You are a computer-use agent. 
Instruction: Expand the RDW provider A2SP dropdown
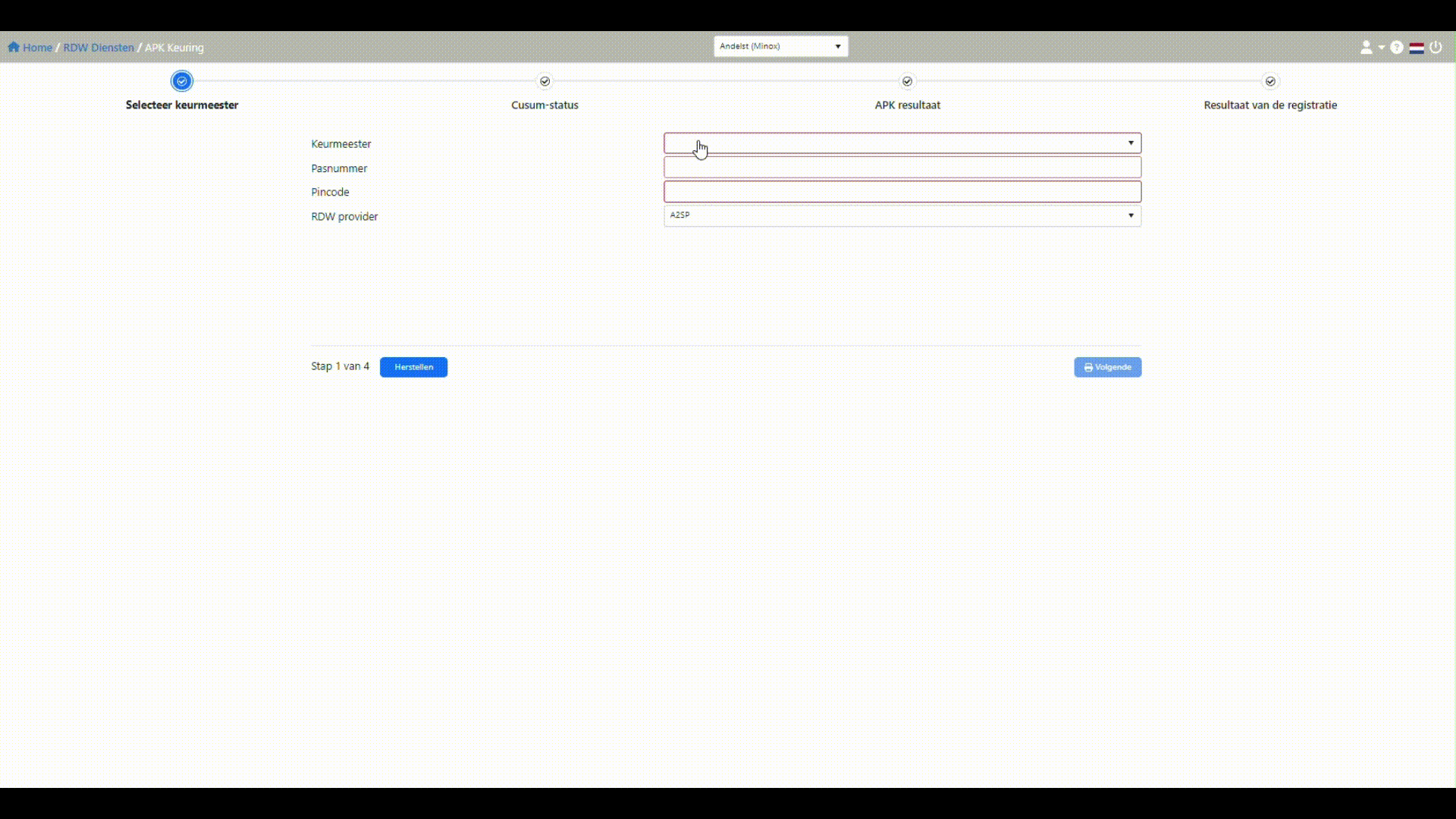[902, 216]
